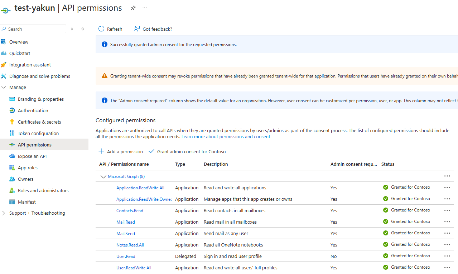Click the Certificates & secrets key icon
Screen dimensions: 458x274
click(12, 122)
